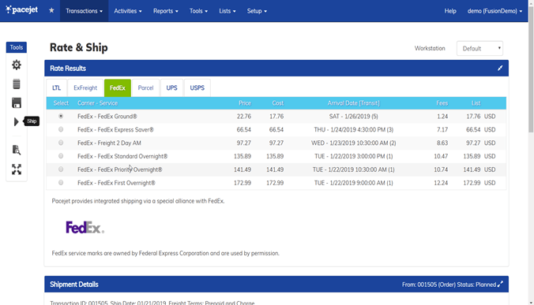Switch to the Parcel tab
The height and width of the screenshot is (305, 534).
click(x=146, y=88)
